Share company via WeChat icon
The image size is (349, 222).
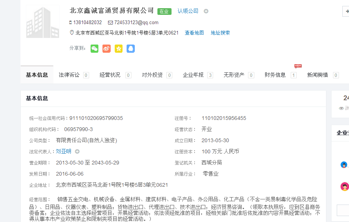(95, 49)
